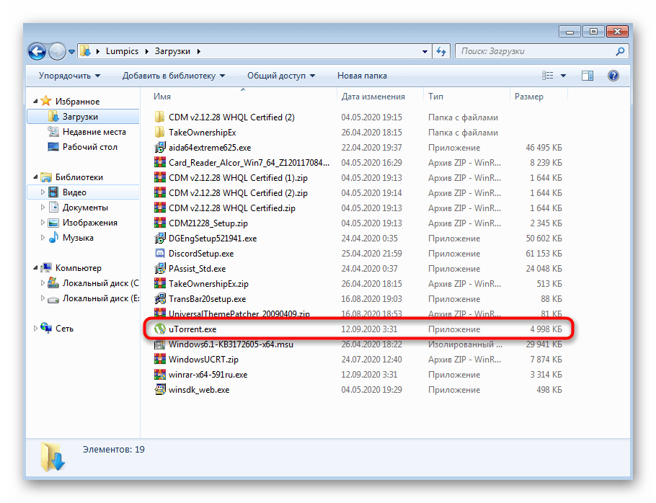The width and height of the screenshot is (656, 503).
Task: Open Рабочий стол in sidebar
Action: pos(90,147)
